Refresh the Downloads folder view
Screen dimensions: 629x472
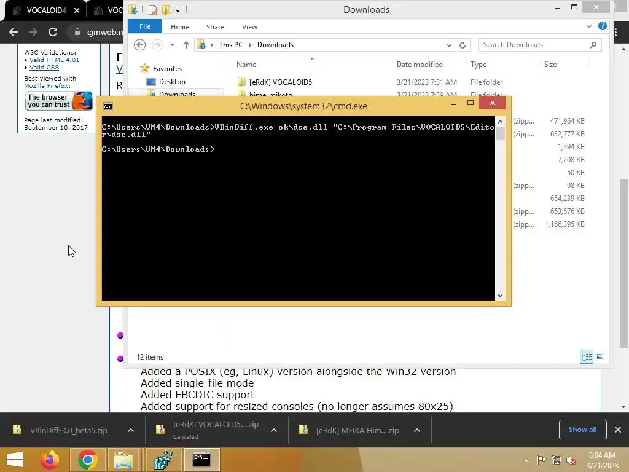pyautogui.click(x=463, y=45)
